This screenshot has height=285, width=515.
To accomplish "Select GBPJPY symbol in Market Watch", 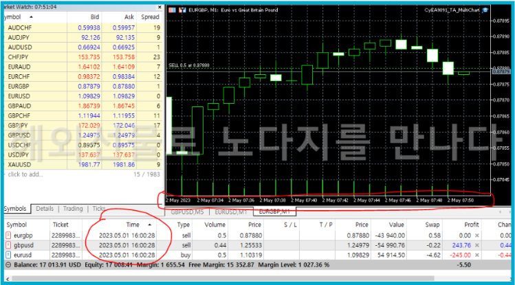I will point(18,125).
